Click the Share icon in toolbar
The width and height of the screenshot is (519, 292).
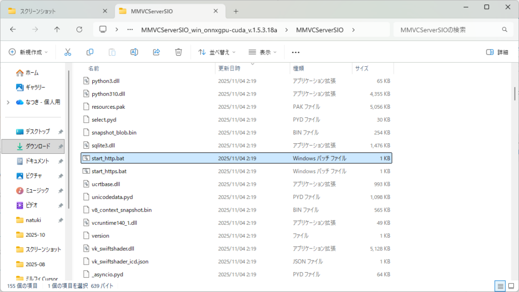coord(157,52)
